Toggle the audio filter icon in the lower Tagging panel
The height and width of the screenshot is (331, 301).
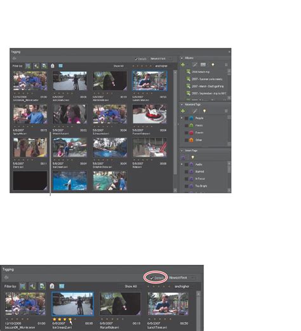tap(32, 287)
